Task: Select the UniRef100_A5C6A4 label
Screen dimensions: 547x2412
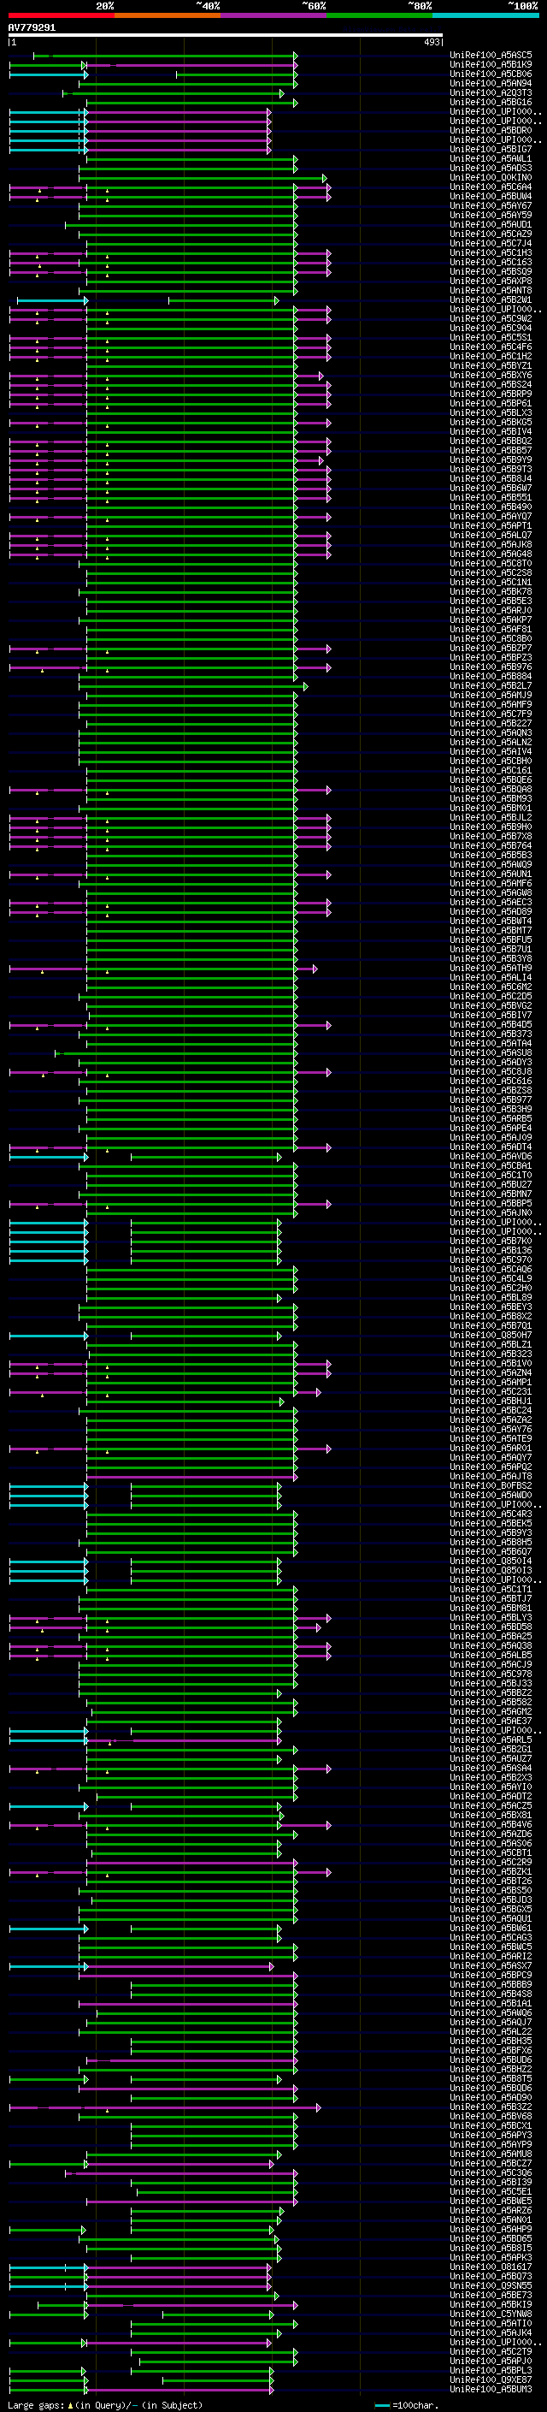Action: tap(491, 187)
